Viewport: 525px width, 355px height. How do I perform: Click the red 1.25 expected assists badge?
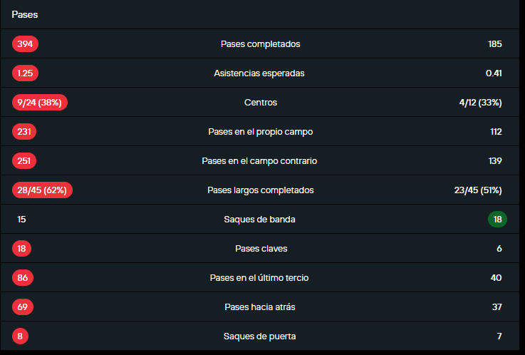(26, 73)
